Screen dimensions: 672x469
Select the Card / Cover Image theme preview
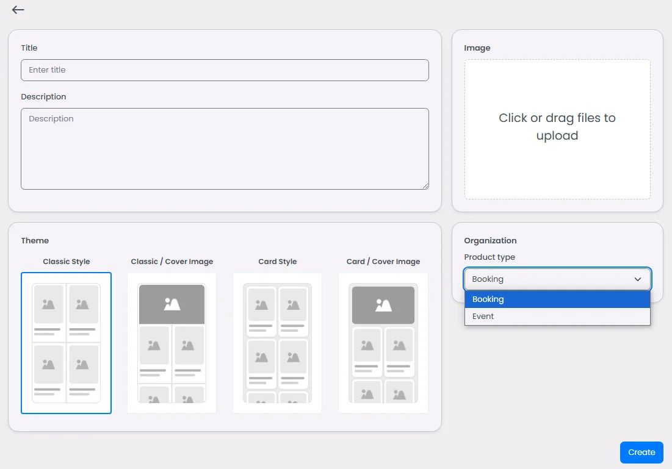click(x=383, y=343)
